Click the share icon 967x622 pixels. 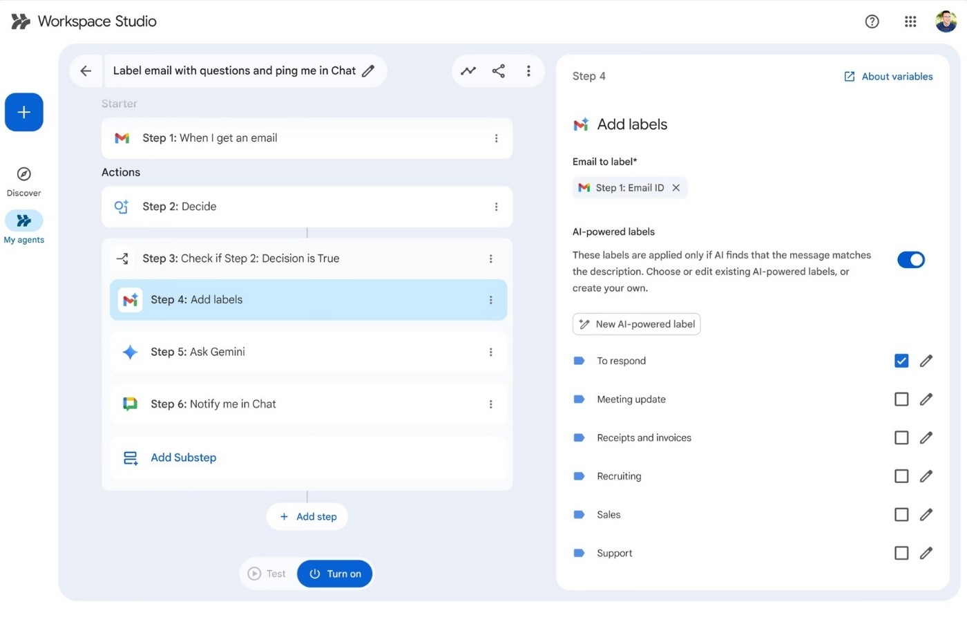498,70
